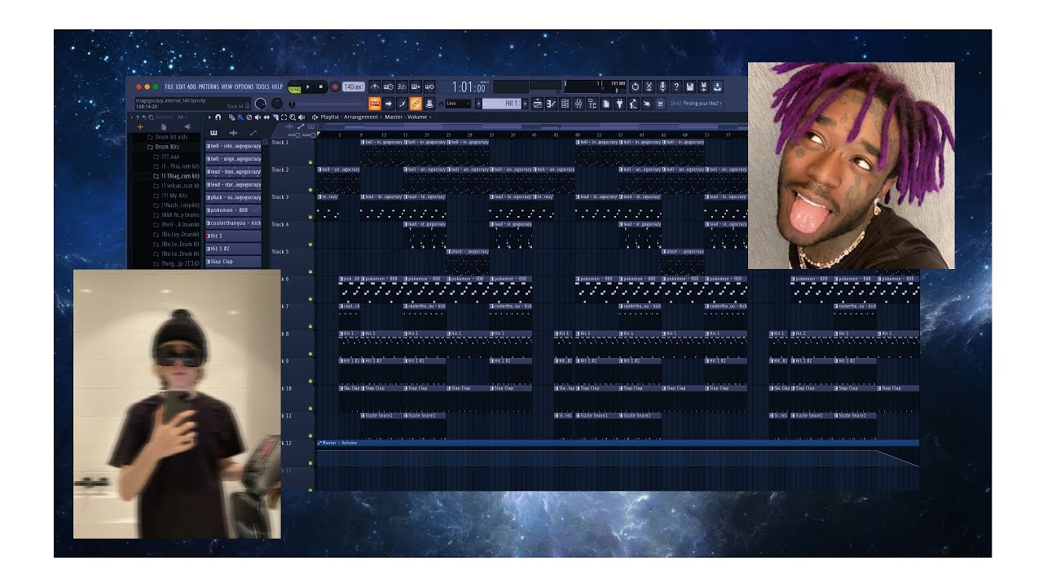Toggle the metronome icon
This screenshot has width=1043, height=587.
coord(375,87)
